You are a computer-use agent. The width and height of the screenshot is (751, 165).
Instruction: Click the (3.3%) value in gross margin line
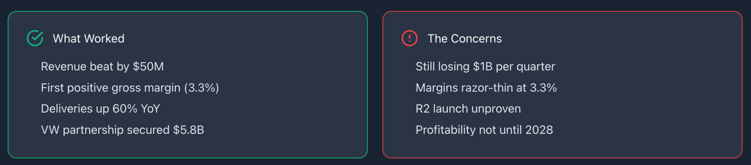coord(201,88)
